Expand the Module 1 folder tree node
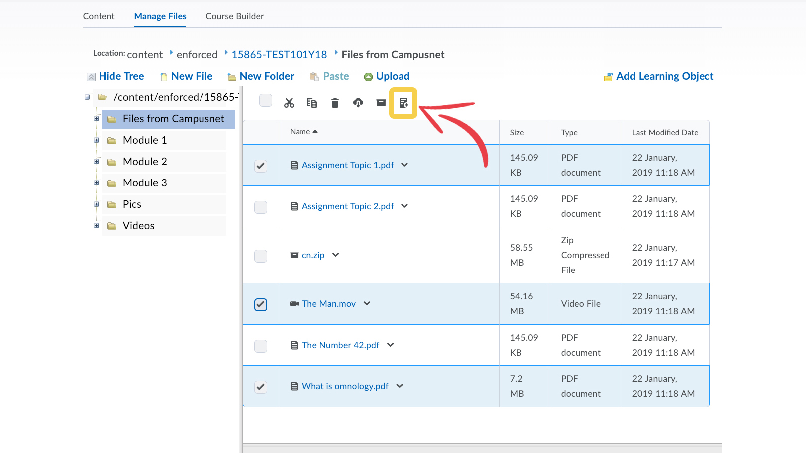This screenshot has width=806, height=453. 97,140
